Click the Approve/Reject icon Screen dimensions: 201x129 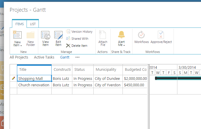point(161,35)
